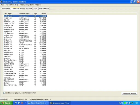Select the explorer.exe process

pos(25,35)
